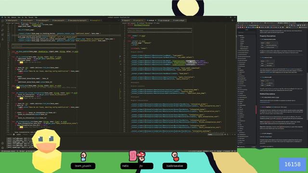This screenshot has width=308, height=173.
Task: Open the Edit menu in VS Code
Action: pyautogui.click(x=9, y=17)
